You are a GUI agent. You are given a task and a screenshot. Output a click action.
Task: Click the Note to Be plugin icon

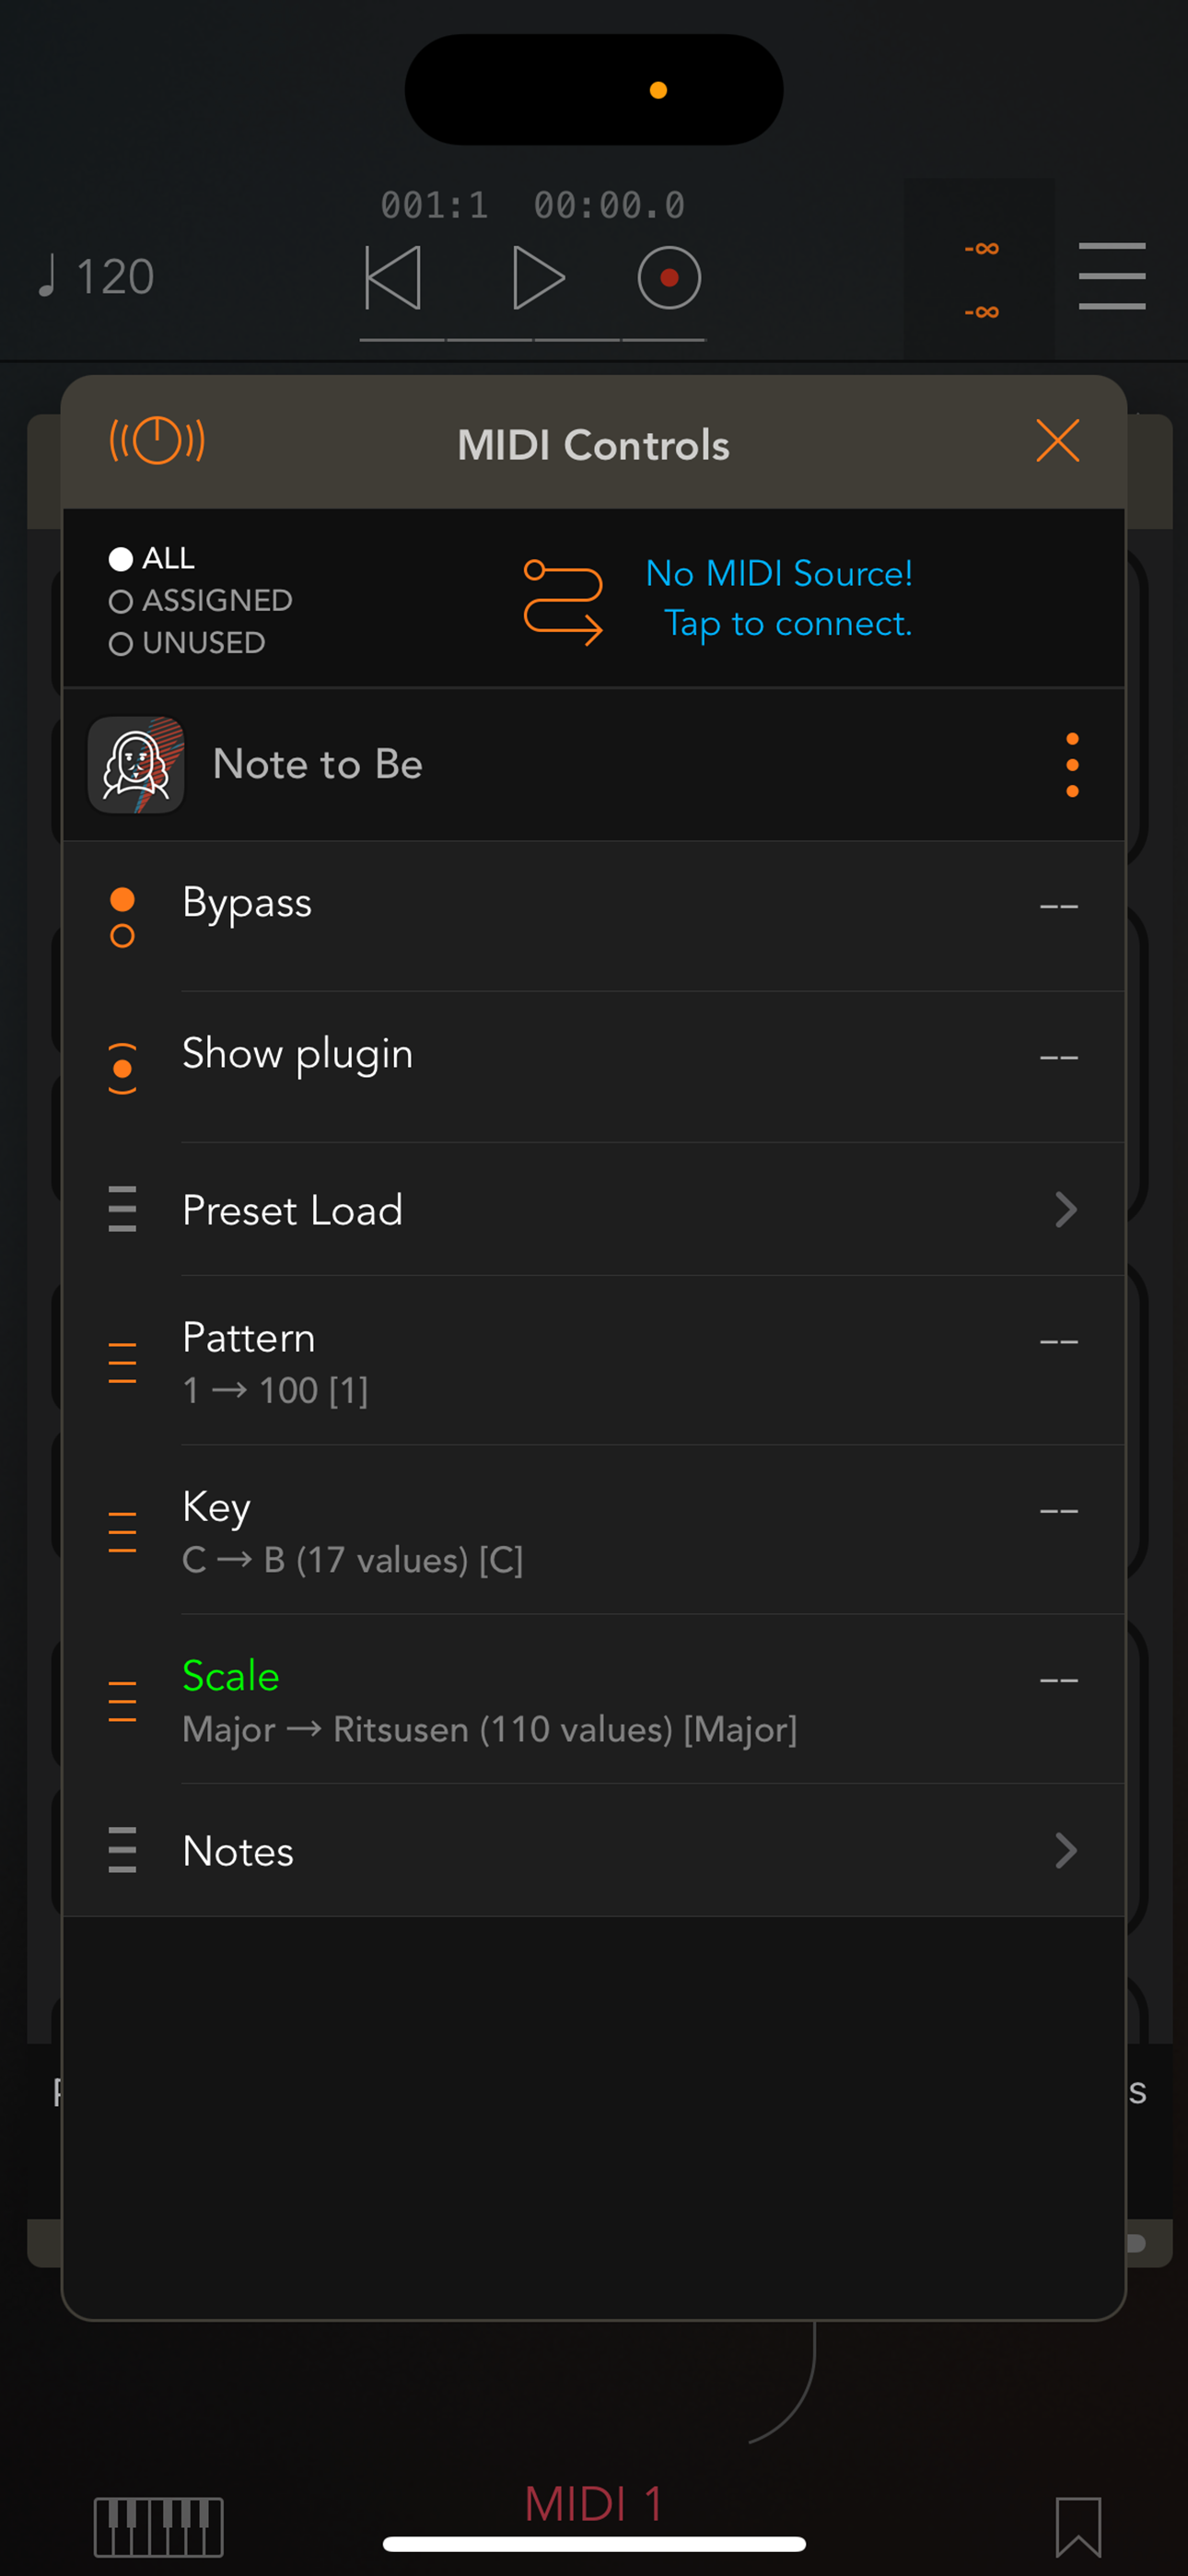(x=136, y=765)
